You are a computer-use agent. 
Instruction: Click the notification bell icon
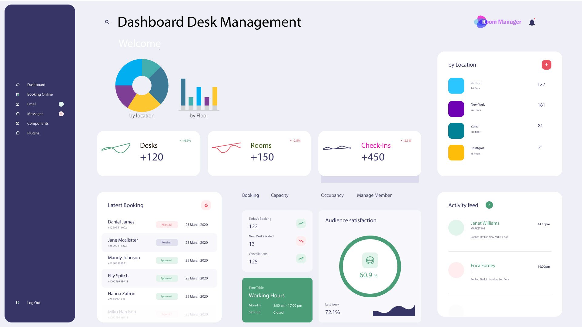coord(532,22)
